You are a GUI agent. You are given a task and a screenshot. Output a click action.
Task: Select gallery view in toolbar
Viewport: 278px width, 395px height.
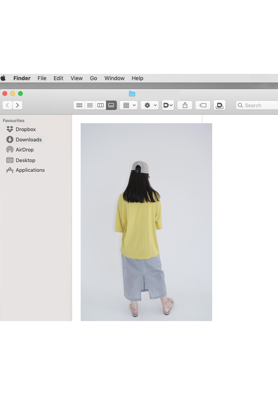click(x=111, y=105)
